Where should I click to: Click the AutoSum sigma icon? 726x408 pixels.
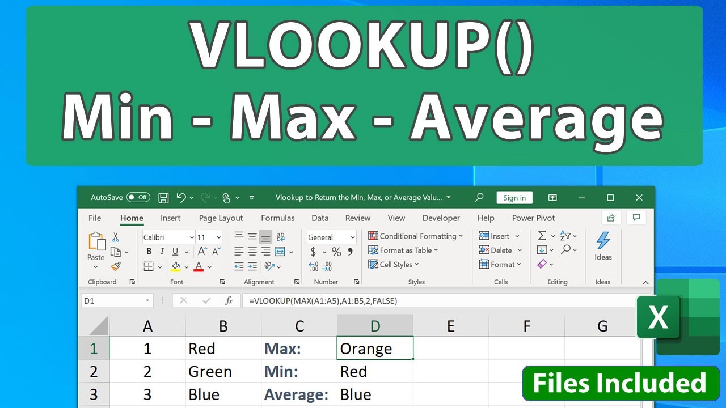point(542,236)
